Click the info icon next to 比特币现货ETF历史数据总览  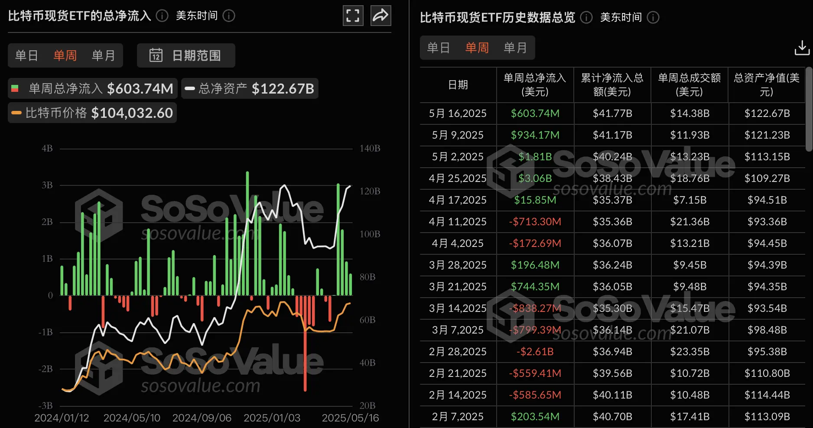[x=586, y=18]
